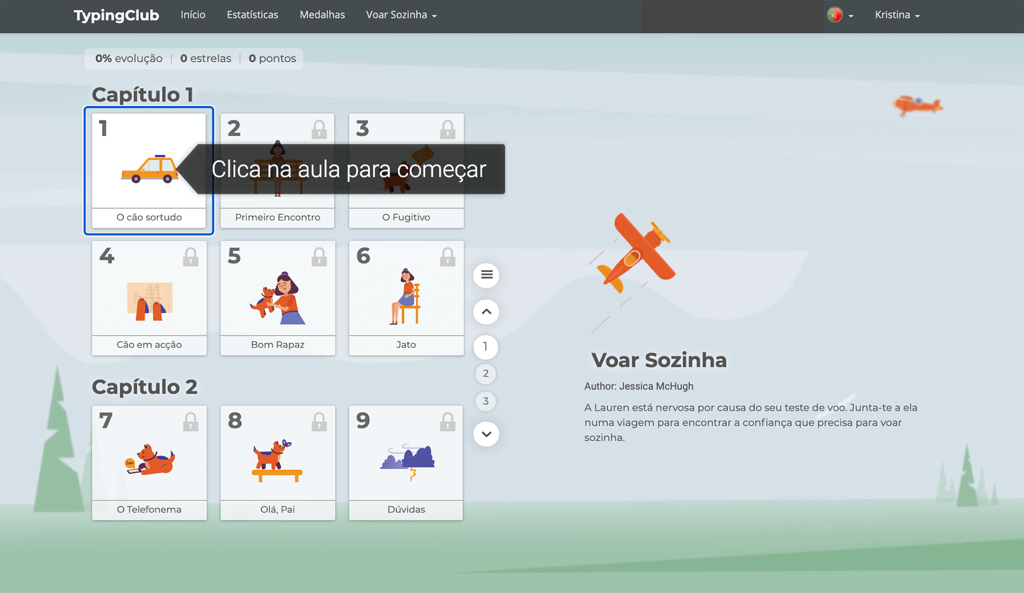The image size is (1024, 593).
Task: Click the TypingClub logo link
Action: click(116, 15)
